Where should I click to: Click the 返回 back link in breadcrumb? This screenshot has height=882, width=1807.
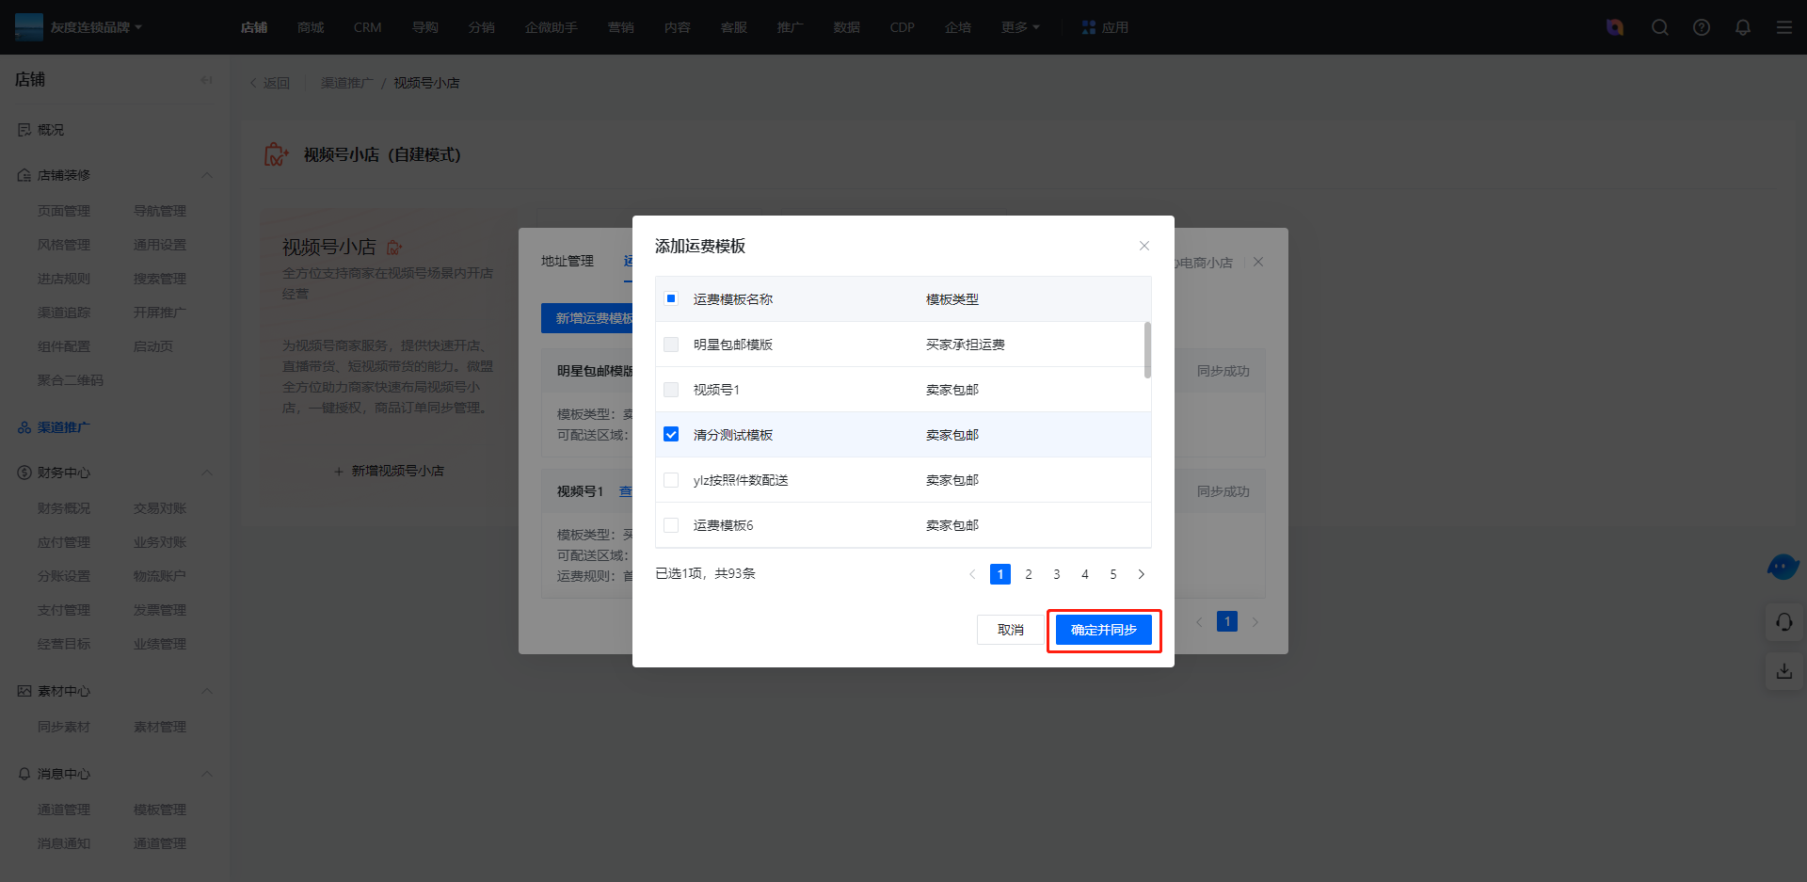[269, 83]
